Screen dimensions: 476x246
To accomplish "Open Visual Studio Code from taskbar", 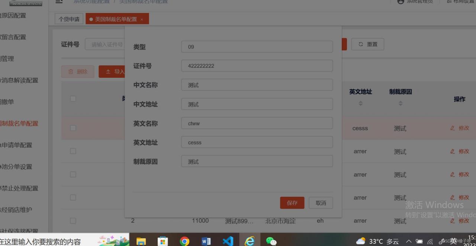I will point(228,241).
